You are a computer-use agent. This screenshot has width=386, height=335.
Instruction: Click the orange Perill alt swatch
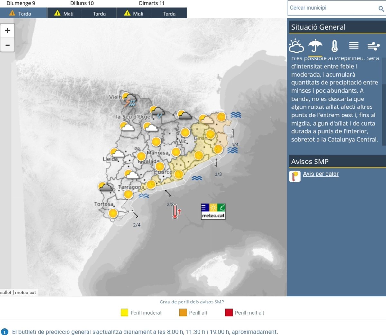click(183, 312)
